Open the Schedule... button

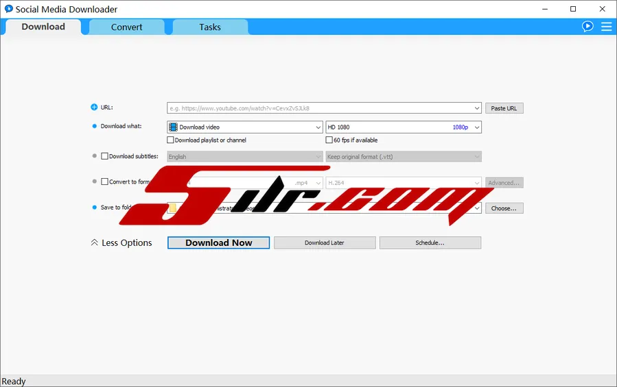(x=430, y=242)
